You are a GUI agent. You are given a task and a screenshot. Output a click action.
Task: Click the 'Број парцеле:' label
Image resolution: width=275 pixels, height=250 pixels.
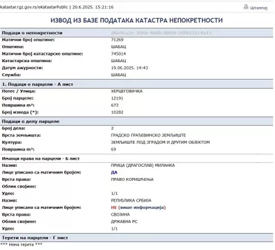coord(18,98)
